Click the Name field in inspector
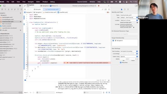The image size is (167, 94). (129, 15)
